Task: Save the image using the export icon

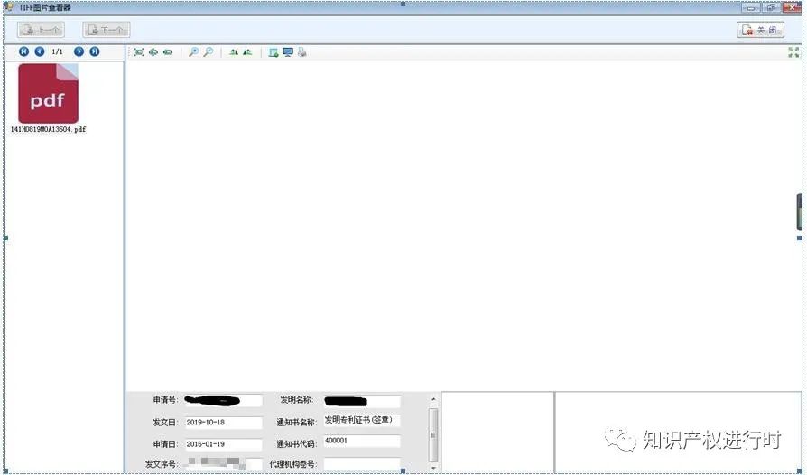Action: click(x=274, y=52)
